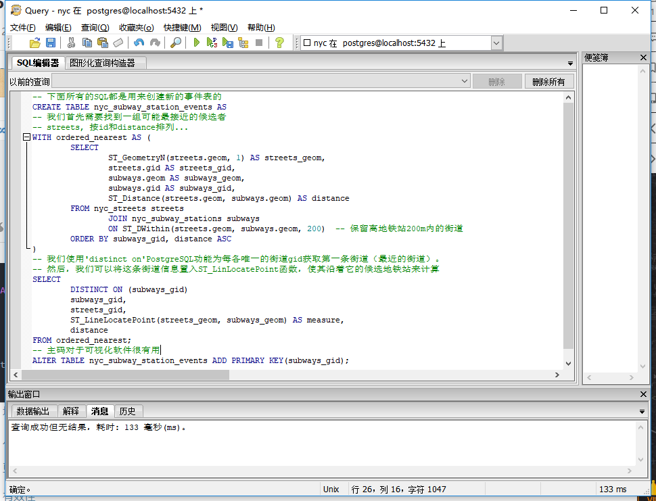The height and width of the screenshot is (501, 656).
Task: Open the 视图(V) menu
Action: pyautogui.click(x=225, y=28)
